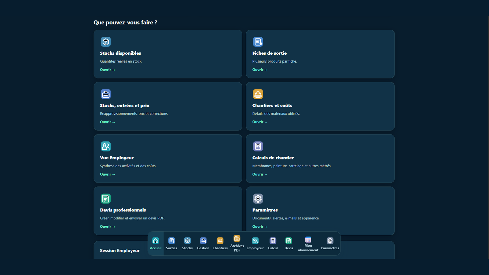Click Ouvrir link under Devis professionnels

coord(108,226)
